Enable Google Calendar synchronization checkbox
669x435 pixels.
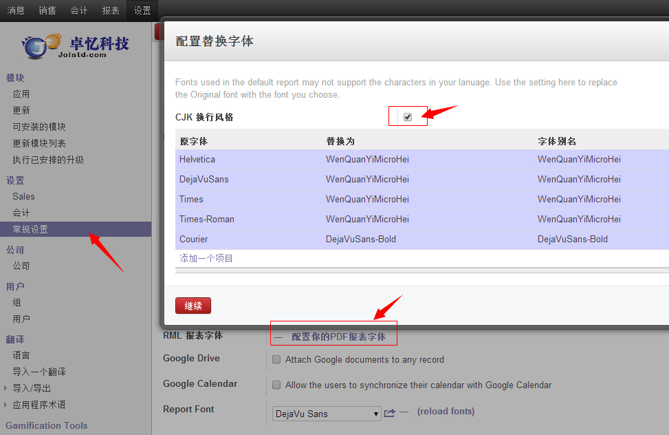pyautogui.click(x=276, y=385)
